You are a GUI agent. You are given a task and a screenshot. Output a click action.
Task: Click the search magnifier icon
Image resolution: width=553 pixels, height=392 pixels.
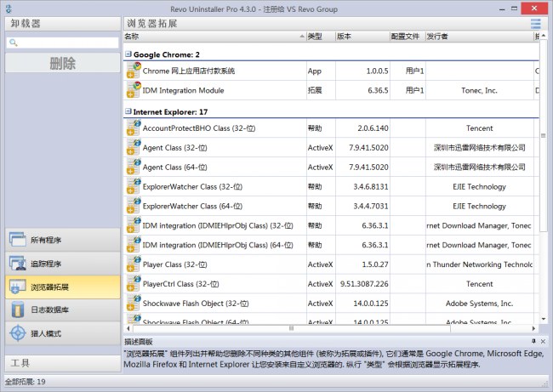(13, 43)
